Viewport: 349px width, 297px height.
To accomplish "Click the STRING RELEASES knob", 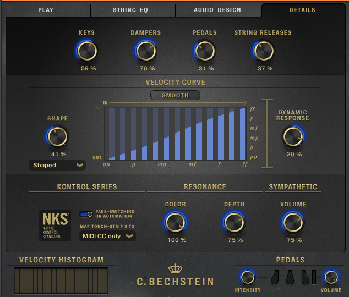I will [264, 51].
